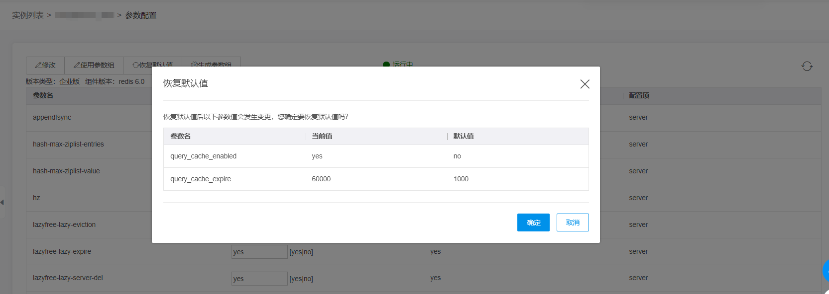Click the 参数配置 breadcrumb item
Image resolution: width=829 pixels, height=294 pixels.
click(140, 15)
